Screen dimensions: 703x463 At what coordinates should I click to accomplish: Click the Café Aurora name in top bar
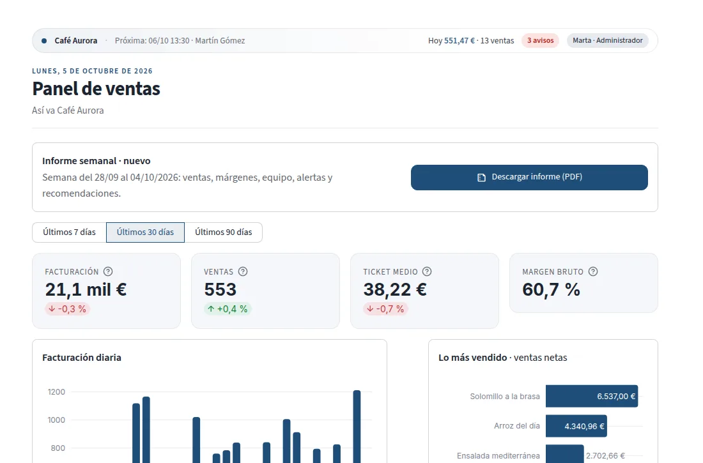(76, 41)
